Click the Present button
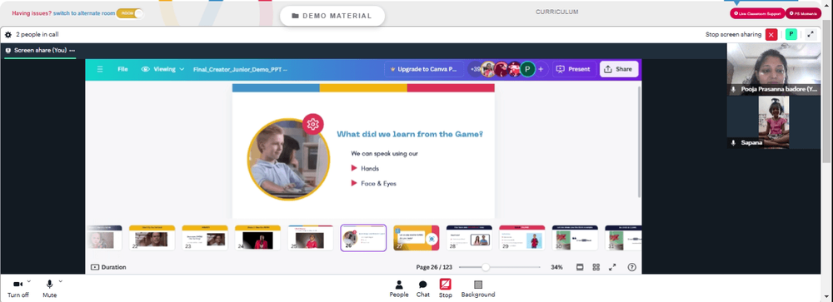The height and width of the screenshot is (302, 833). (574, 69)
